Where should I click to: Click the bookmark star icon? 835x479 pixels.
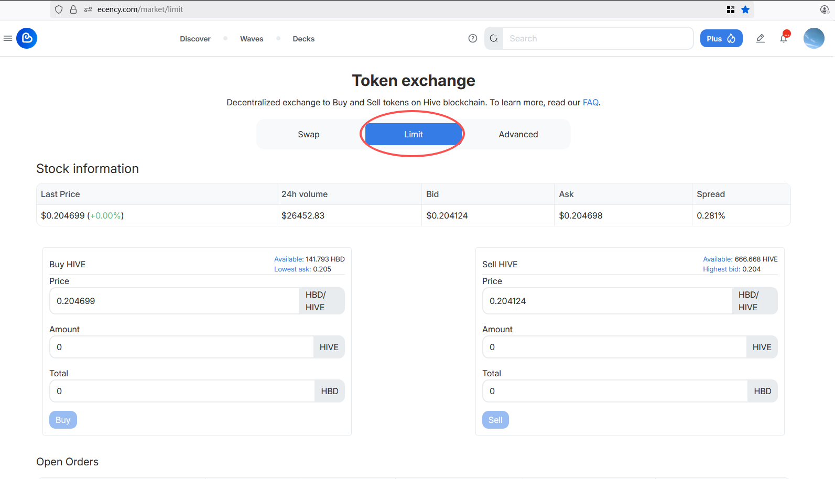pyautogui.click(x=745, y=9)
